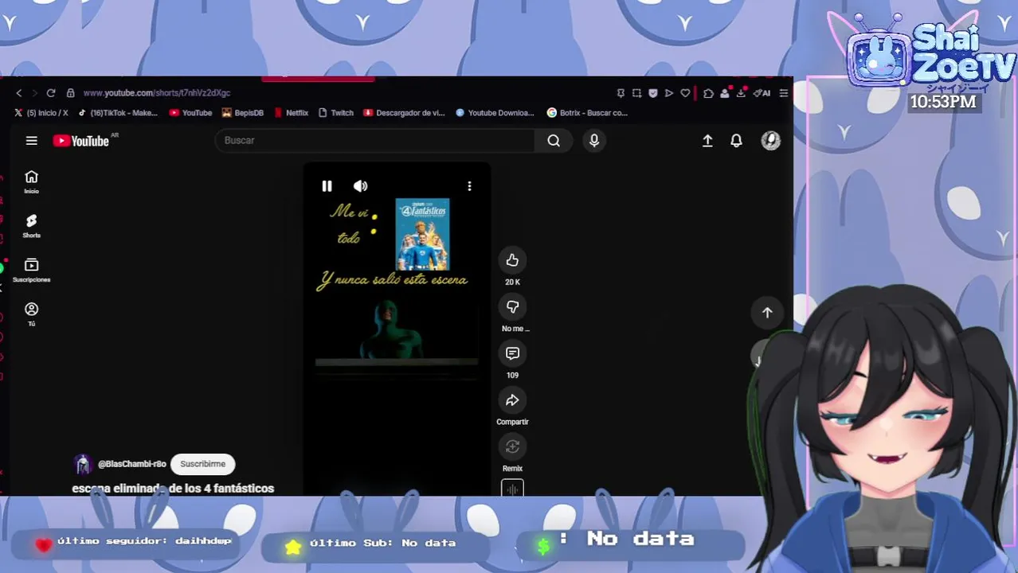The width and height of the screenshot is (1018, 573).
Task: Like the Short with 20 K likes
Action: pos(512,260)
